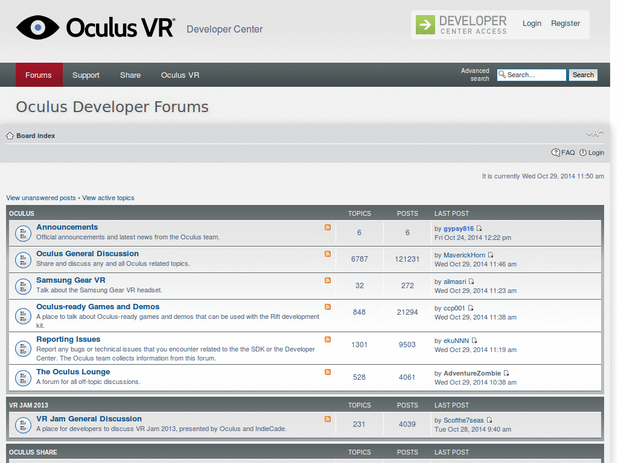View latest post icon next to ekuNNN
Image resolution: width=618 pixels, height=463 pixels.
coord(474,340)
